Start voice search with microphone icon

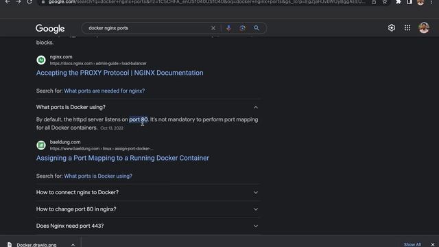[228, 28]
